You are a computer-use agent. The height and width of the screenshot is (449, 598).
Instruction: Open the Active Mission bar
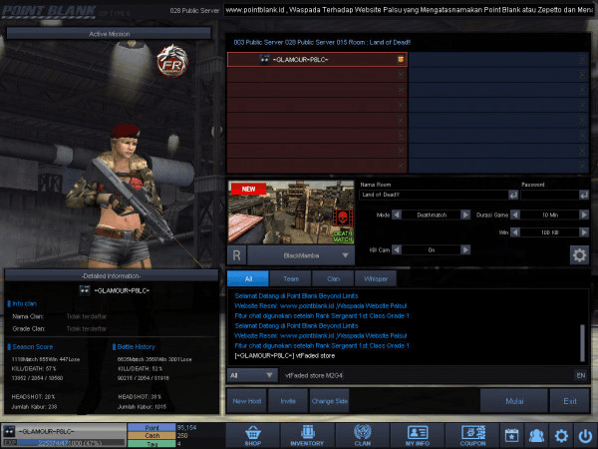(x=109, y=34)
